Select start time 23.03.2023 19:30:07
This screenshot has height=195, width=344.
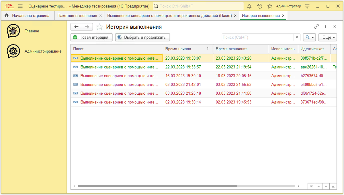[183, 58]
